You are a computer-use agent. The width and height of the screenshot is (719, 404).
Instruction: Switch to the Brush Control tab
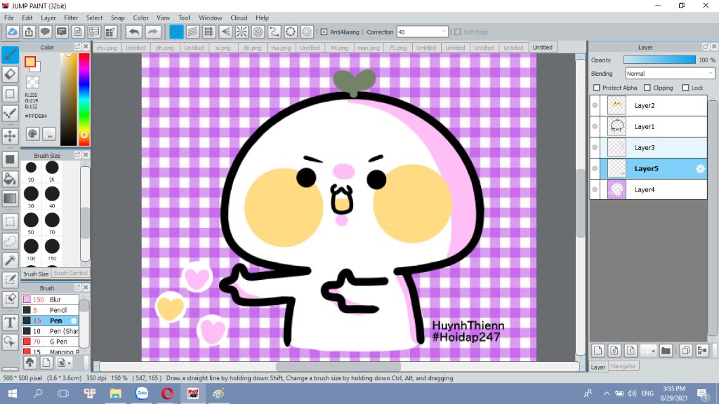tap(70, 273)
